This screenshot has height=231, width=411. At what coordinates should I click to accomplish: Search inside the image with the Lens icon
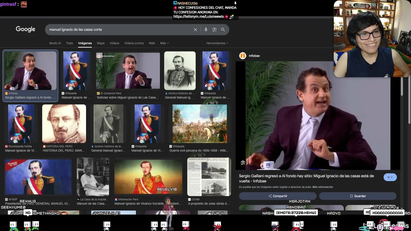(243, 163)
